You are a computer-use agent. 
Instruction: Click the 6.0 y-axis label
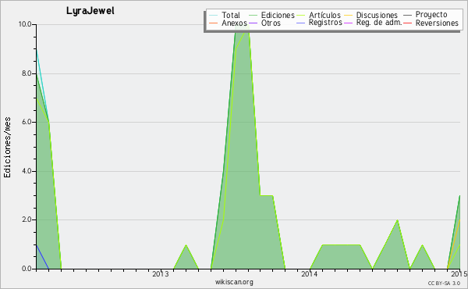tap(27, 122)
